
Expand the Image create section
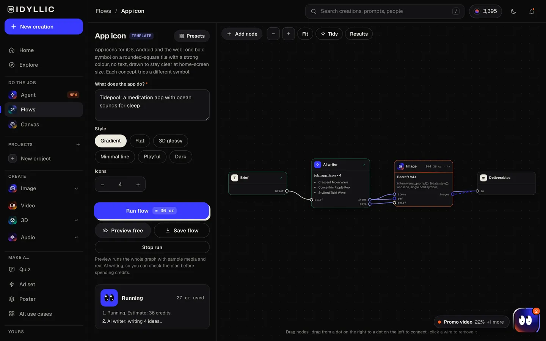(x=77, y=189)
